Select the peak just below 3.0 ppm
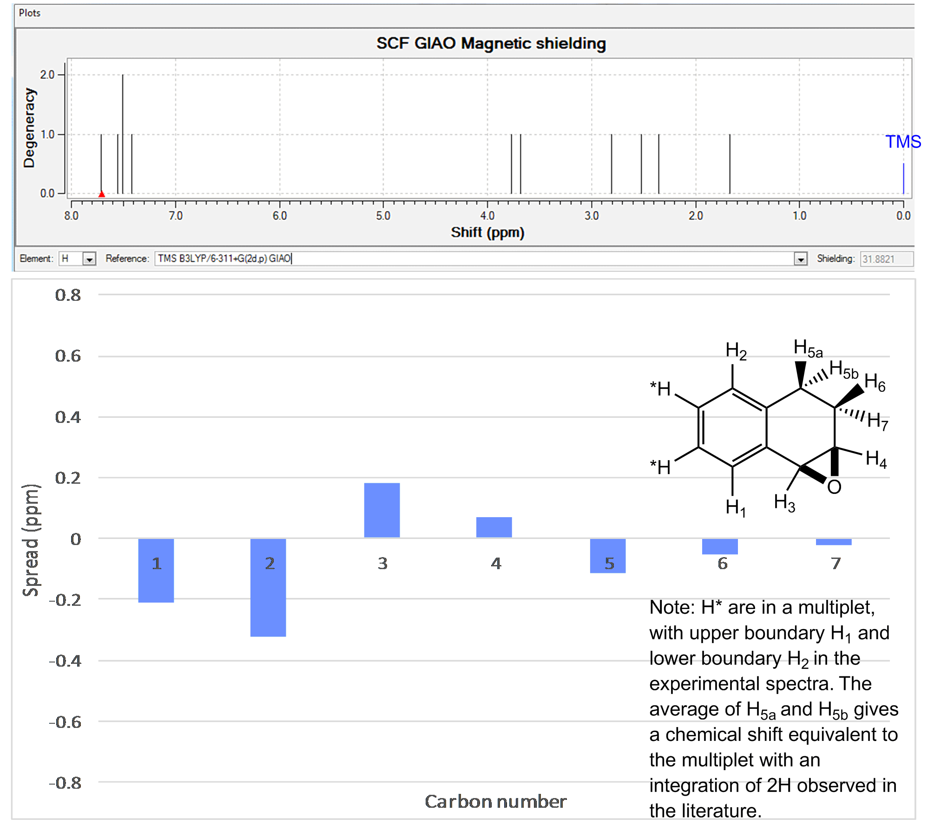Viewport: 928px width, 831px height. coord(612,163)
